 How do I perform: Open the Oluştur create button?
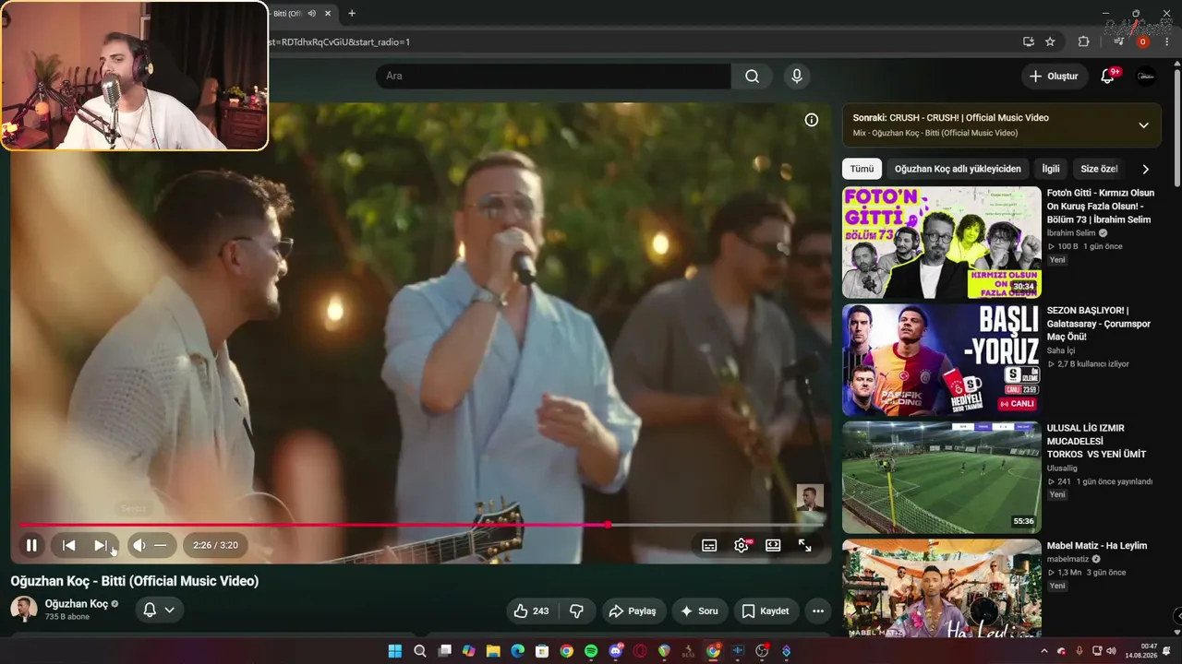click(1055, 77)
